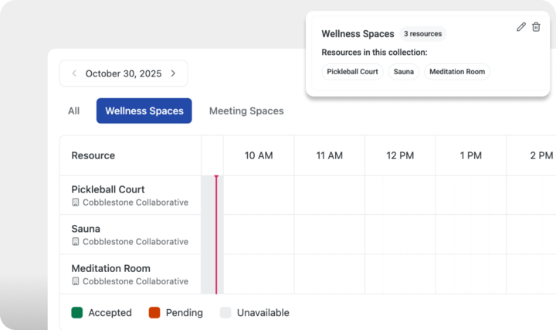Click the gray Unavailable legend swatch
The image size is (556, 330).
(x=225, y=313)
